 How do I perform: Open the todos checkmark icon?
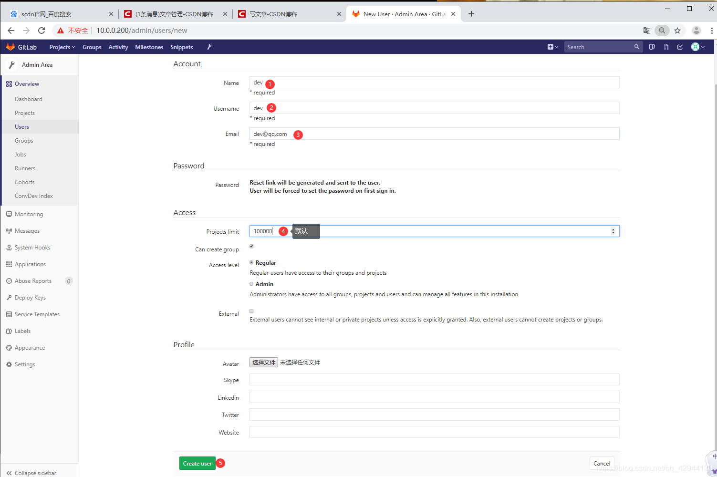coord(680,47)
